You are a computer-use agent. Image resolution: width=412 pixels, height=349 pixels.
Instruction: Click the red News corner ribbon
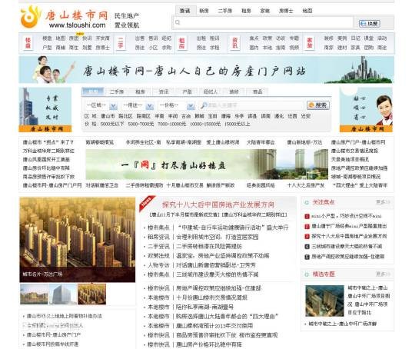pos(147,203)
